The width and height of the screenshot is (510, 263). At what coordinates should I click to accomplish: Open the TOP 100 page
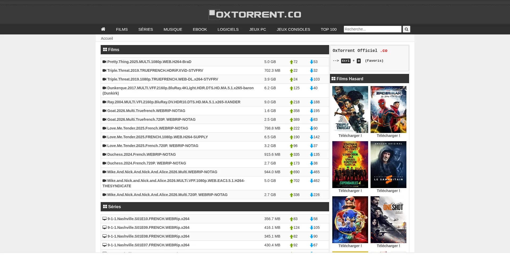tap(329, 29)
